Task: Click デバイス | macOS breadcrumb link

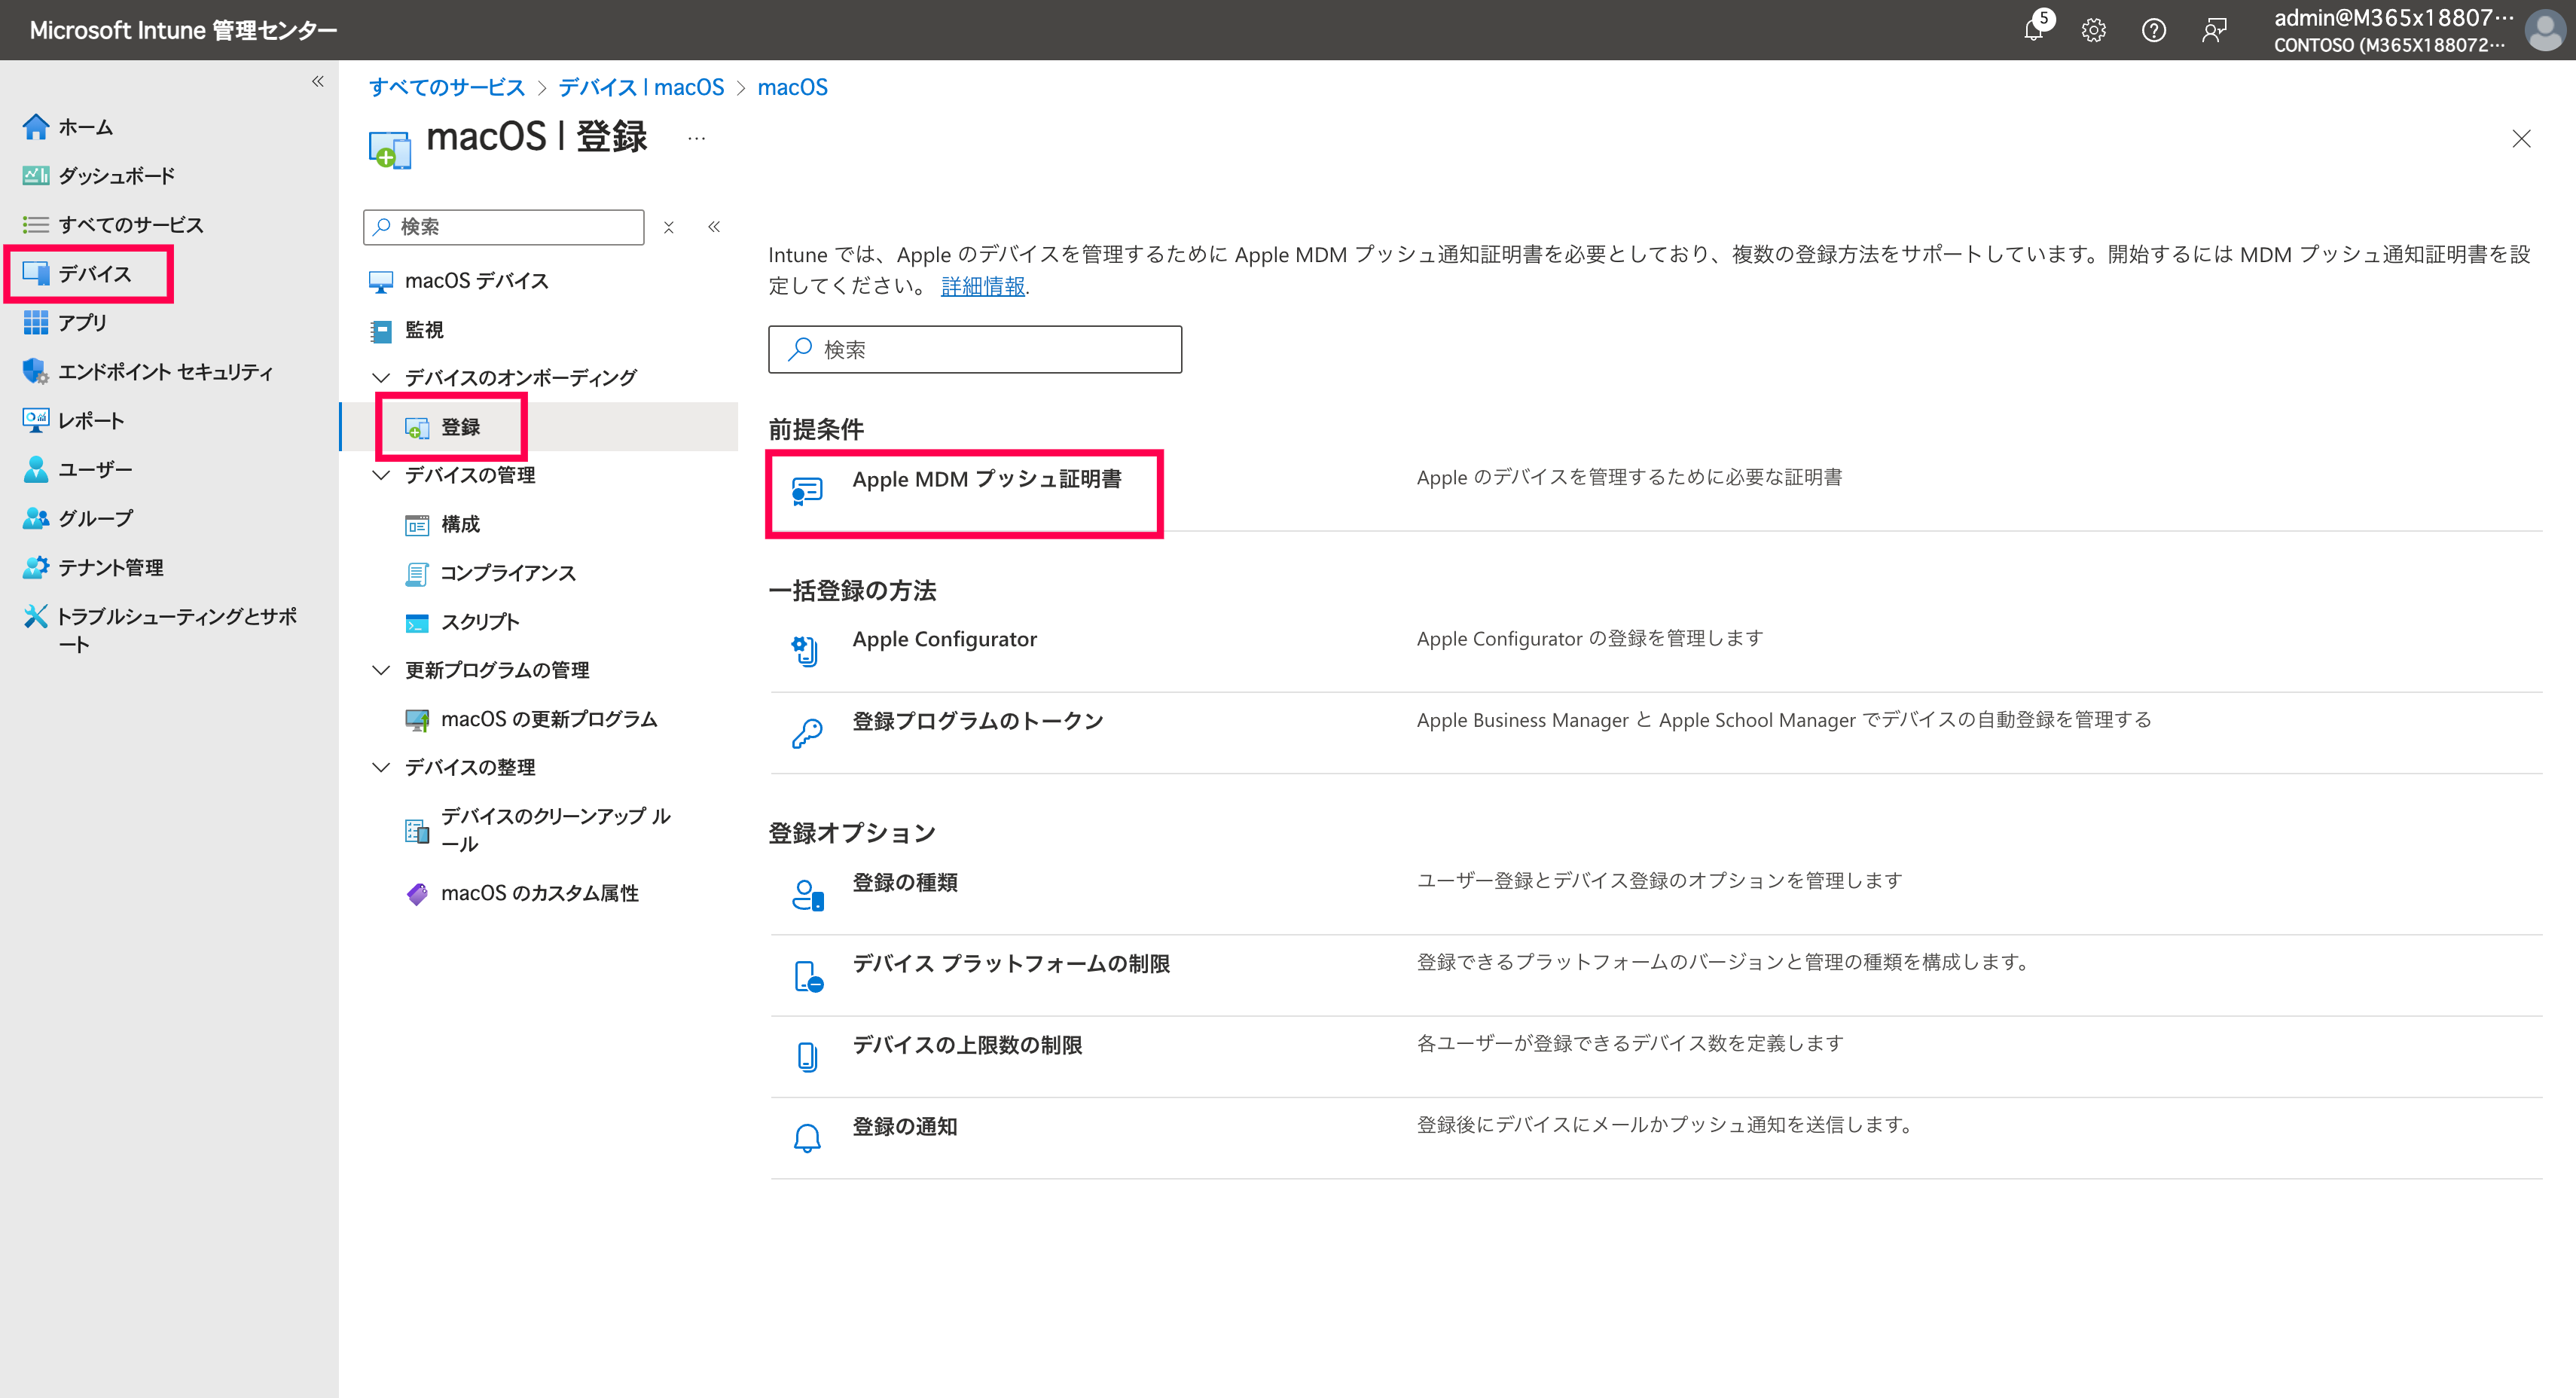Action: 641,87
